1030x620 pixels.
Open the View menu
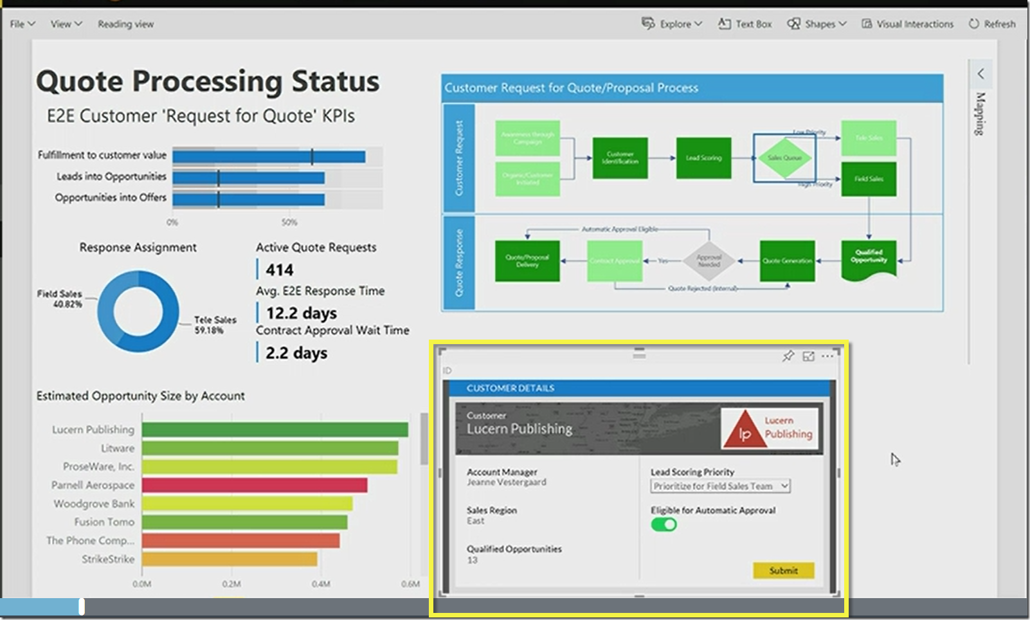66,24
